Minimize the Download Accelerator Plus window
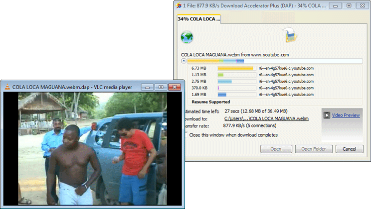This screenshot has height=209, width=371. 335,5
